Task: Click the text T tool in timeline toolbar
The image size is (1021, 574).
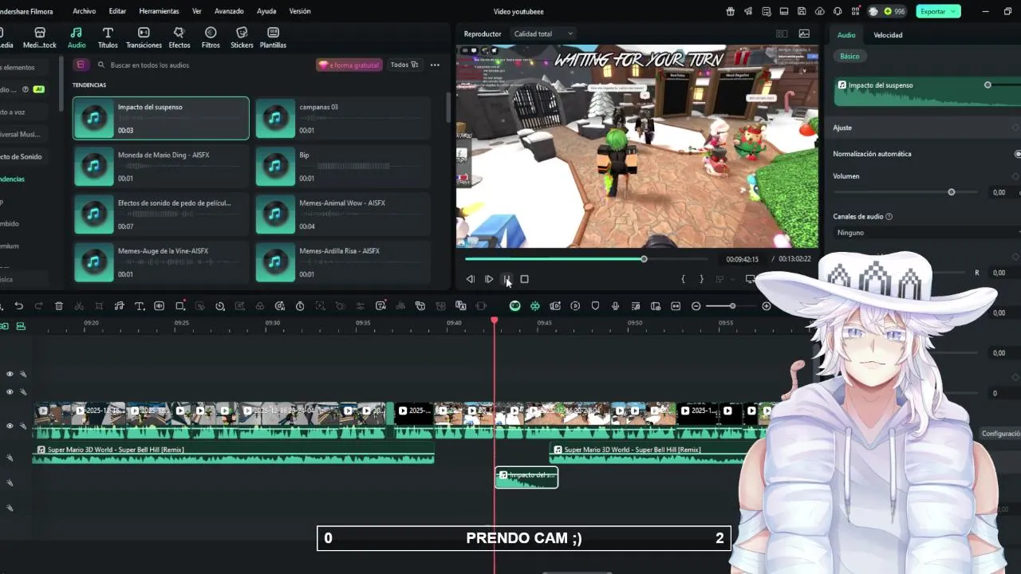Action: (139, 306)
